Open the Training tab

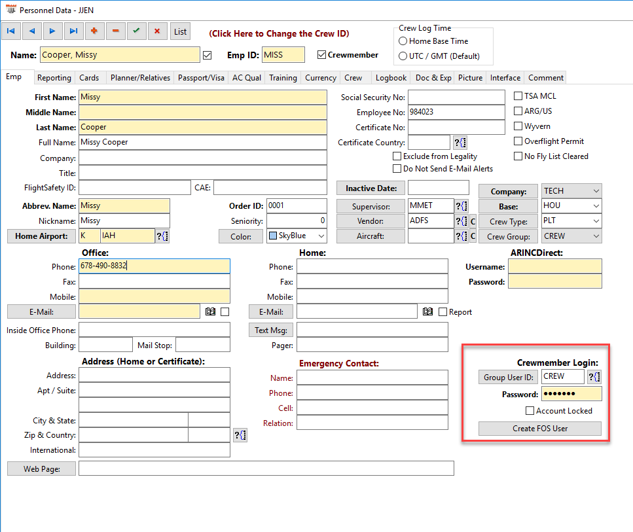(283, 78)
